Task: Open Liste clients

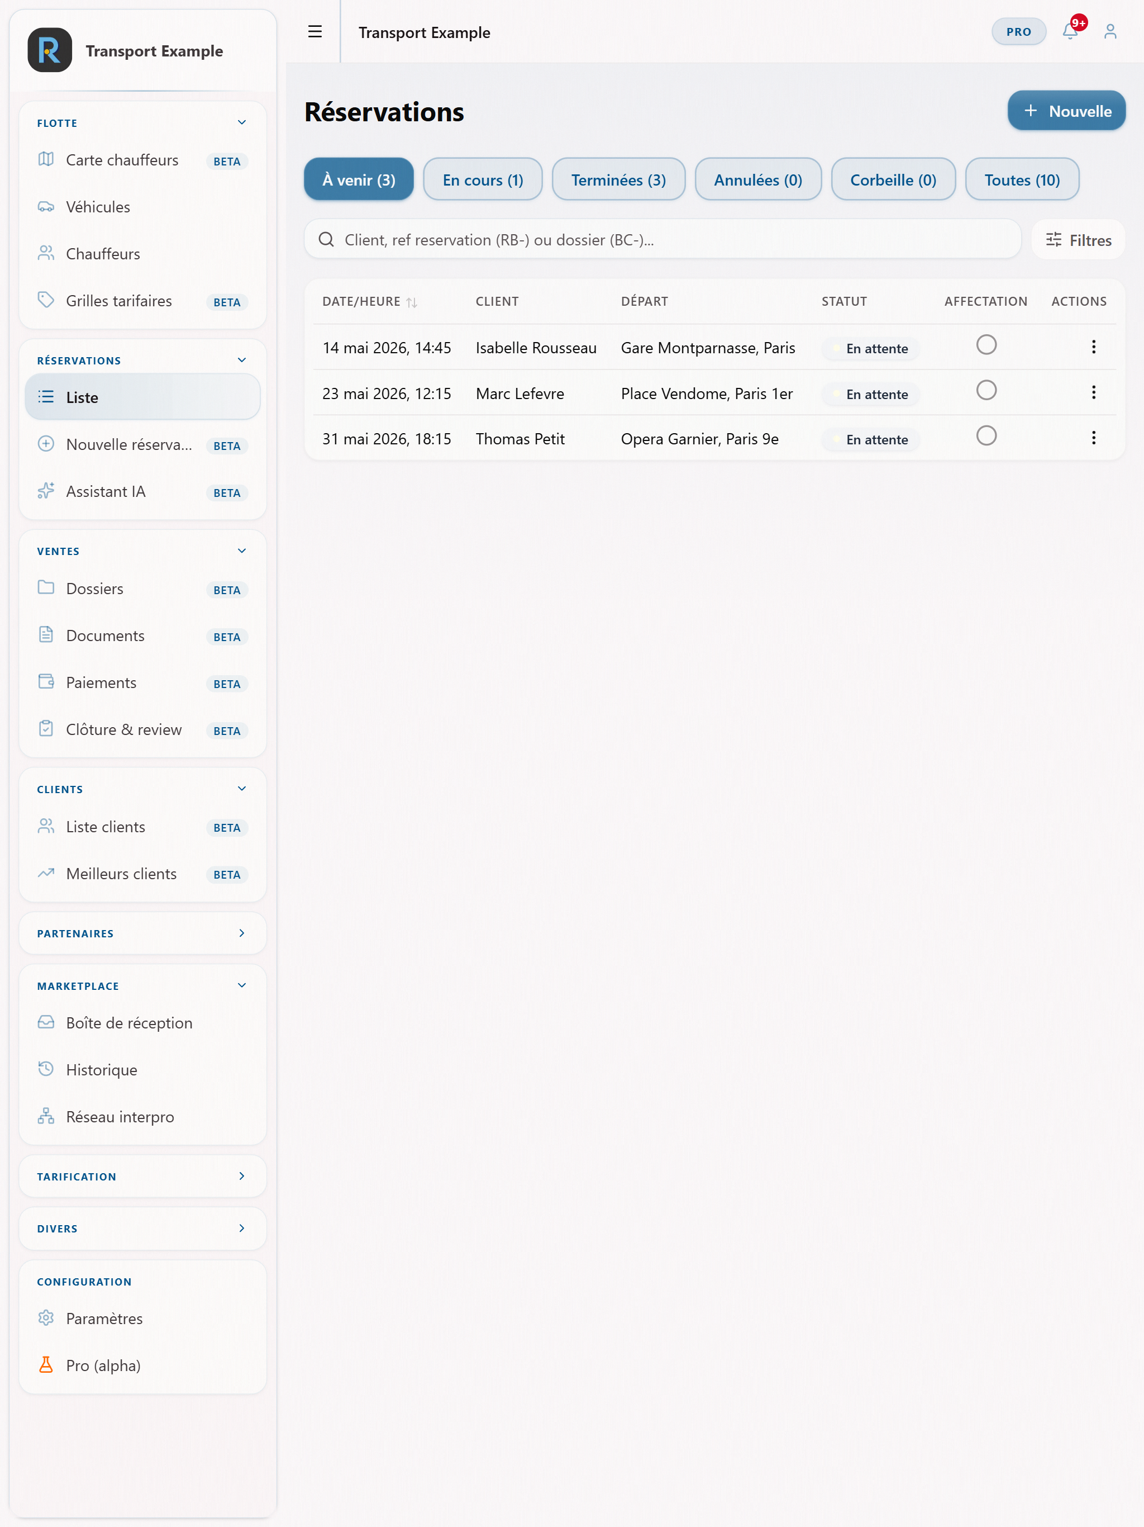Action: (x=143, y=826)
